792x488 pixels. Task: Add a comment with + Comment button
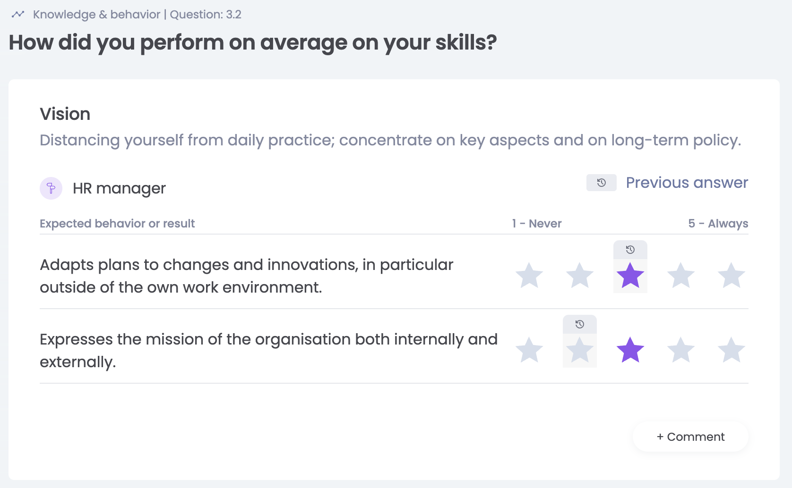tap(690, 437)
